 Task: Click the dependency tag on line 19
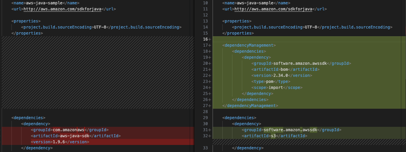click(x=256, y=57)
